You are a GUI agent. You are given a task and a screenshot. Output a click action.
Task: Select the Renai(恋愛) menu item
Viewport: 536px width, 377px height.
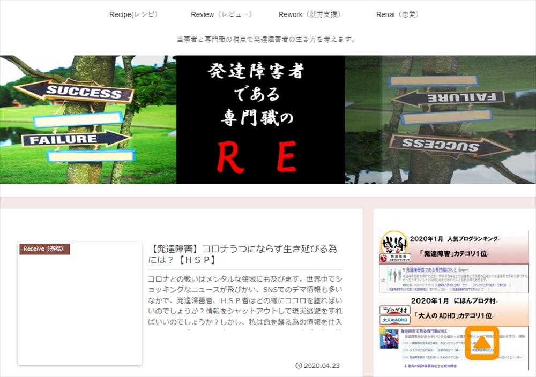(397, 14)
